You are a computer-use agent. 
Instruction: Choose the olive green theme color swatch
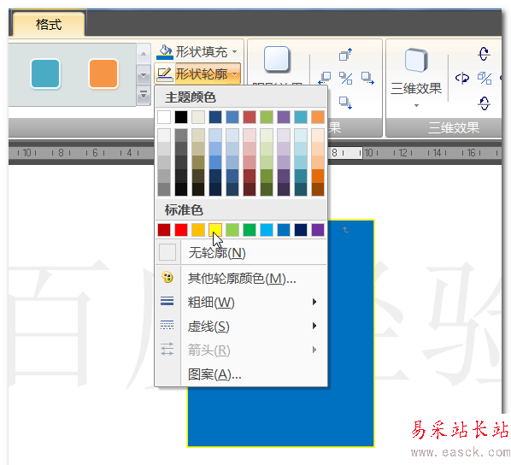(267, 117)
